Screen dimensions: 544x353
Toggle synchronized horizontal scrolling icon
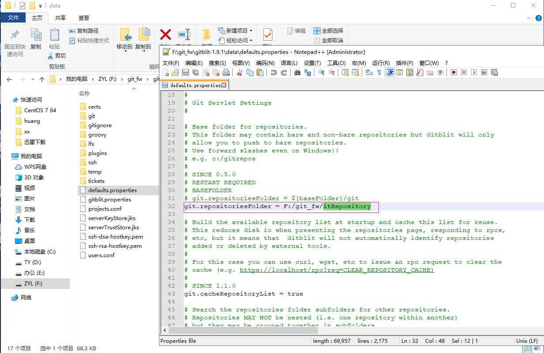coord(355,72)
